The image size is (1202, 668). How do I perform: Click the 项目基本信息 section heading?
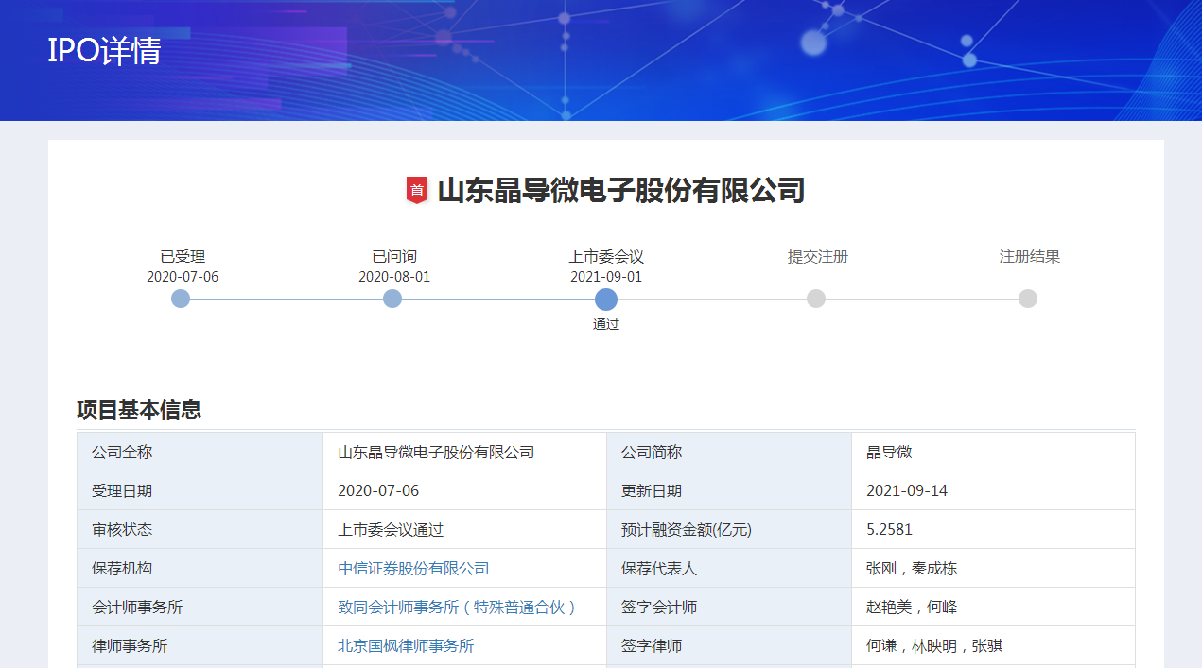(x=139, y=410)
